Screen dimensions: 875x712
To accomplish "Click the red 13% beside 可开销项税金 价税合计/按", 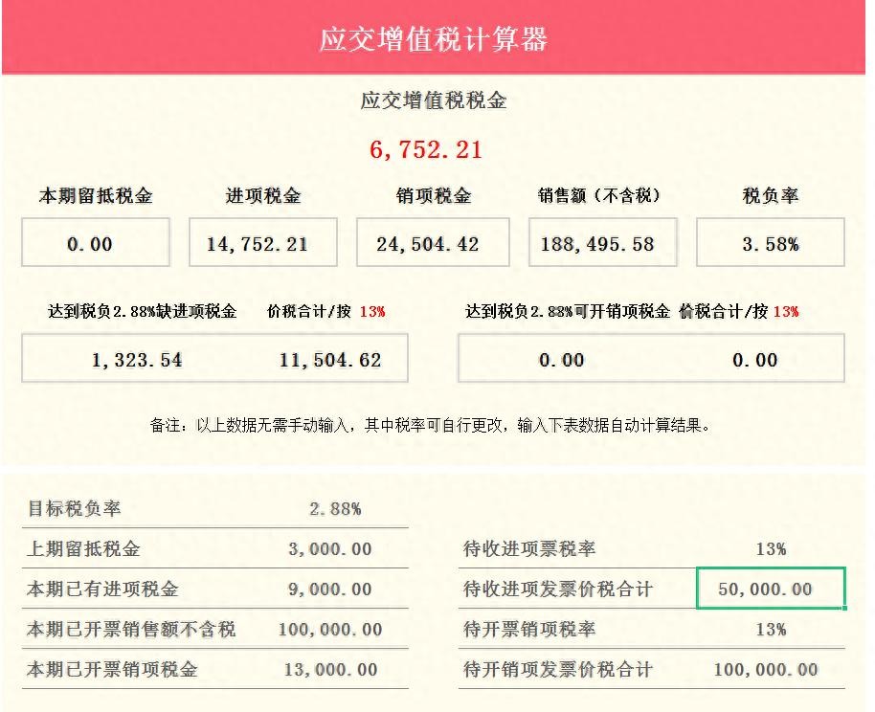I will pyautogui.click(x=786, y=311).
